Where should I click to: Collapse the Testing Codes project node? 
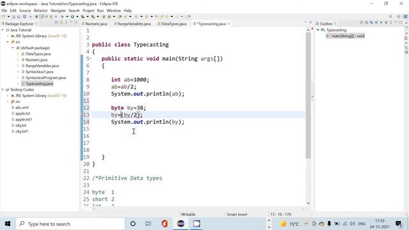pos(3,89)
